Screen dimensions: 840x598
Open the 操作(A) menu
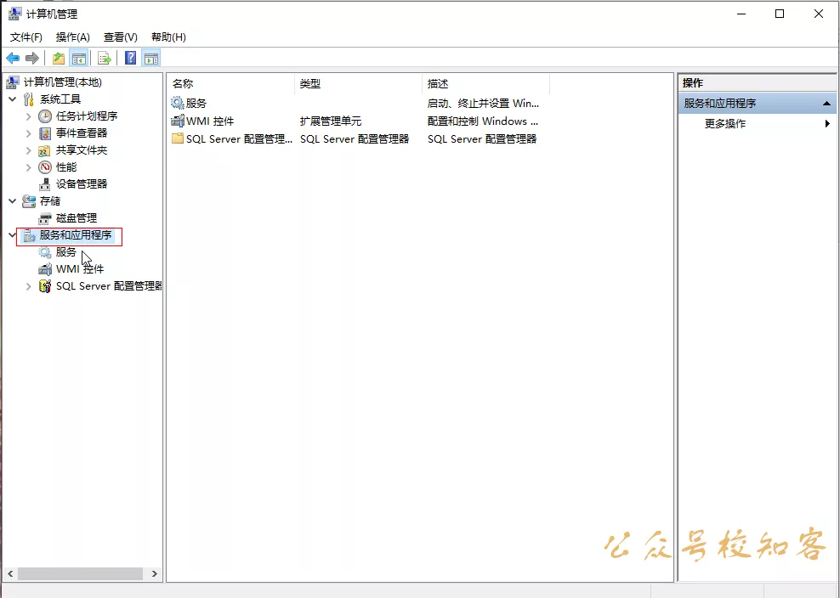(x=72, y=37)
